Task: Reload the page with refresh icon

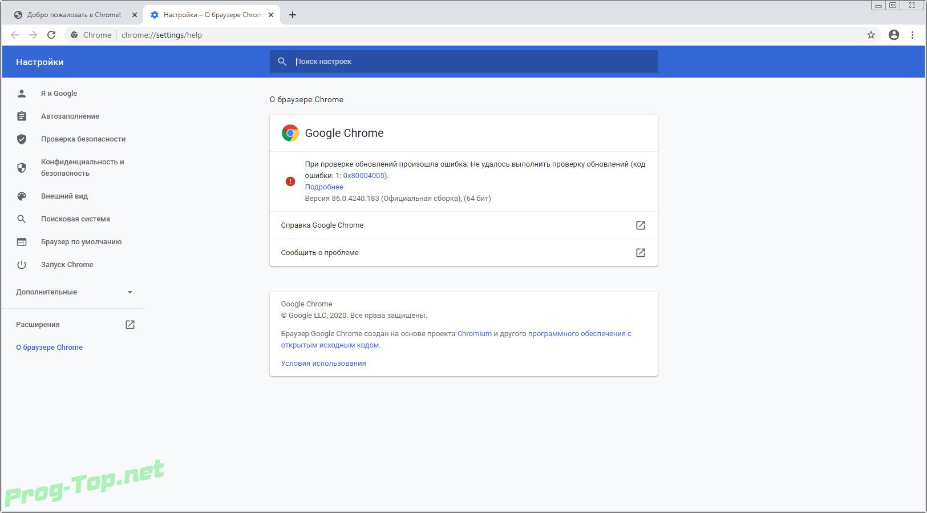Action: click(51, 35)
